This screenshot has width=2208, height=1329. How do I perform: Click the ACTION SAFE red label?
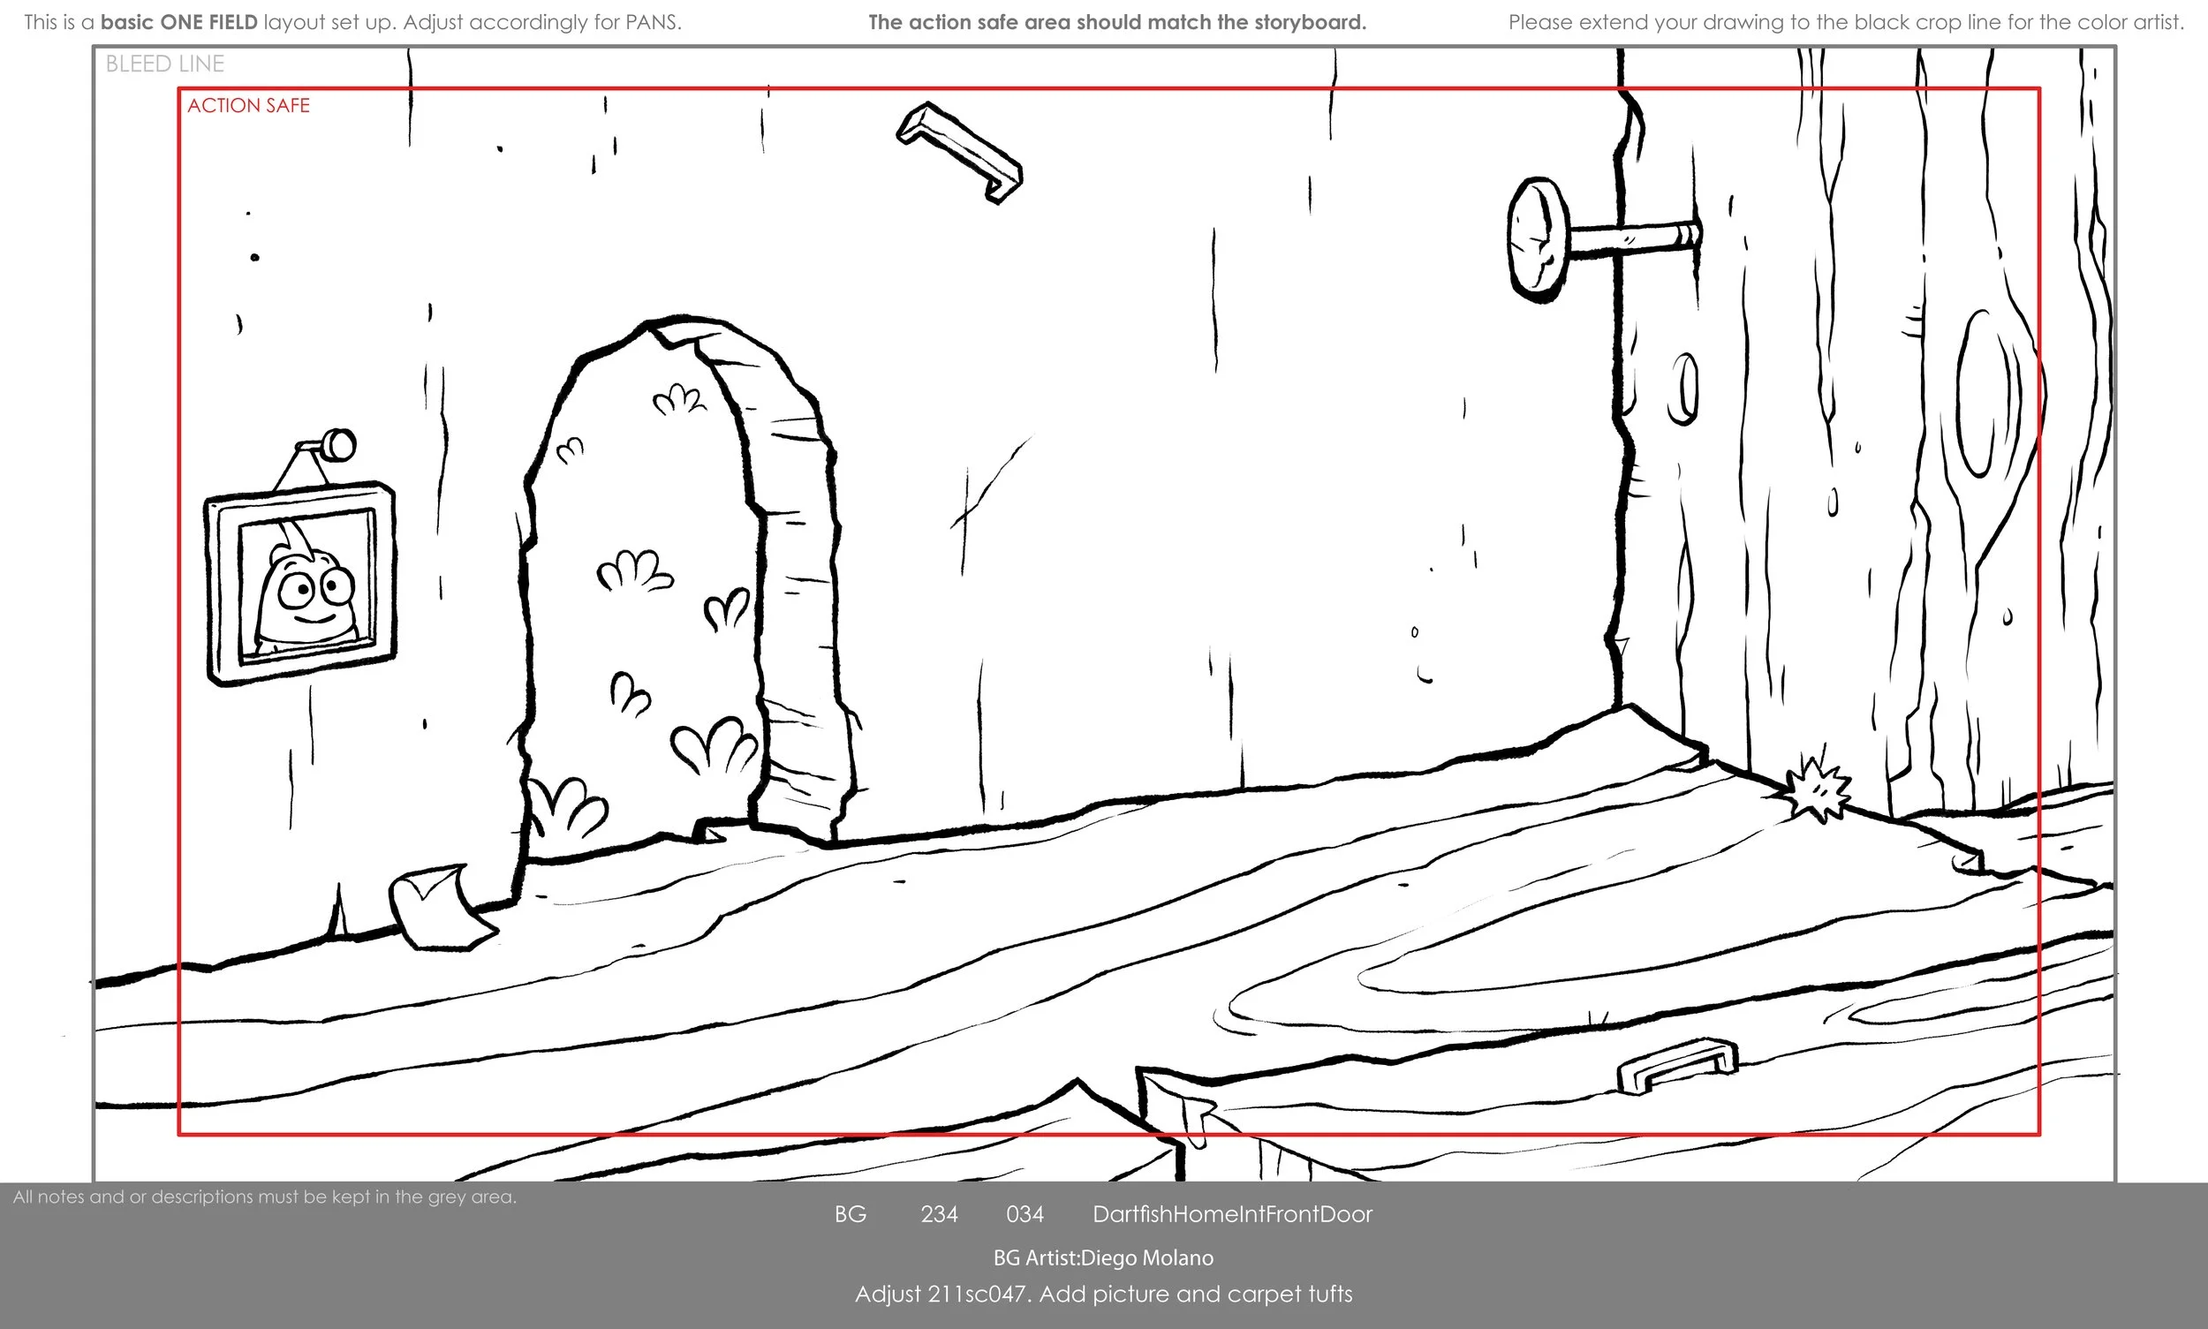(248, 106)
